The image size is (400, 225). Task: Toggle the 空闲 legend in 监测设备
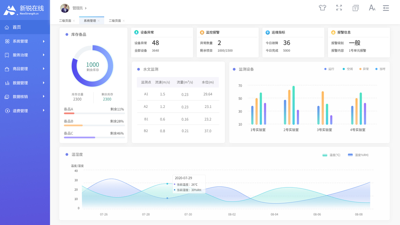(348, 69)
